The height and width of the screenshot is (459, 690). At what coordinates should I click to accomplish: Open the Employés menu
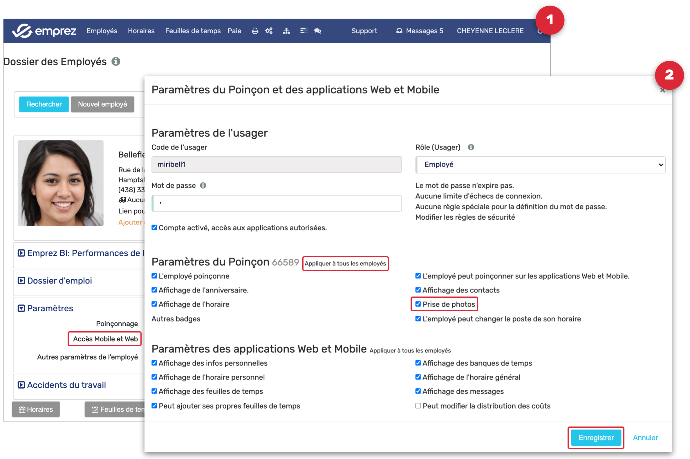tap(102, 31)
